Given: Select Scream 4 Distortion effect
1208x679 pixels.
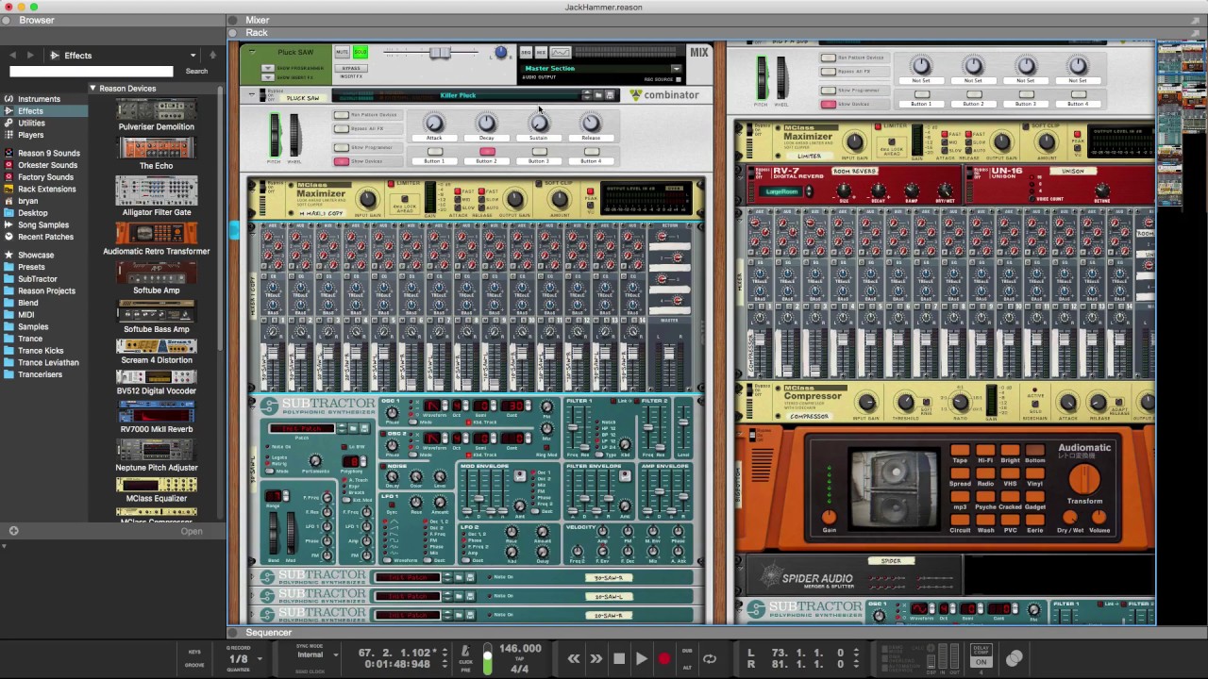Looking at the screenshot, I should [157, 347].
